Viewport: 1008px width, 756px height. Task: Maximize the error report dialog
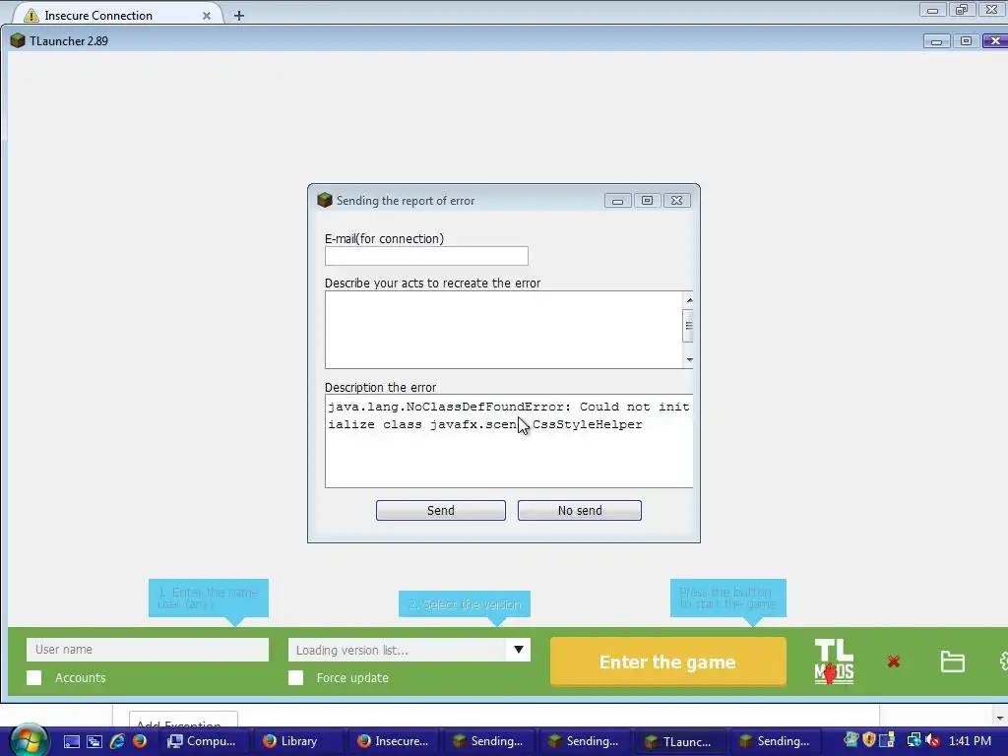(x=648, y=201)
